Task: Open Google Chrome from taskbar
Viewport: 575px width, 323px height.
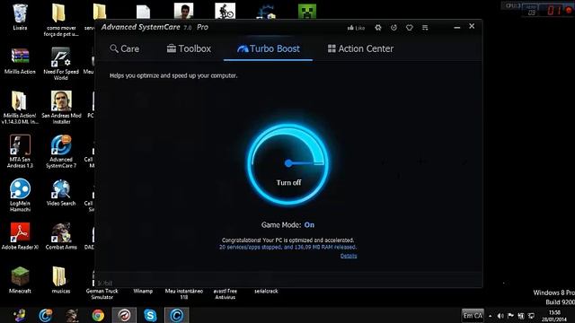Action: (x=98, y=315)
